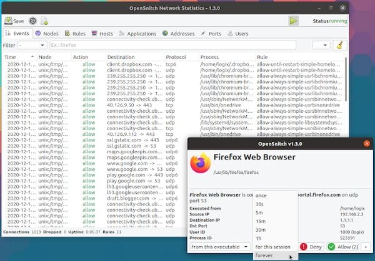Click the Rule column header
Screen dimensions: 375x261
(x=299, y=57)
